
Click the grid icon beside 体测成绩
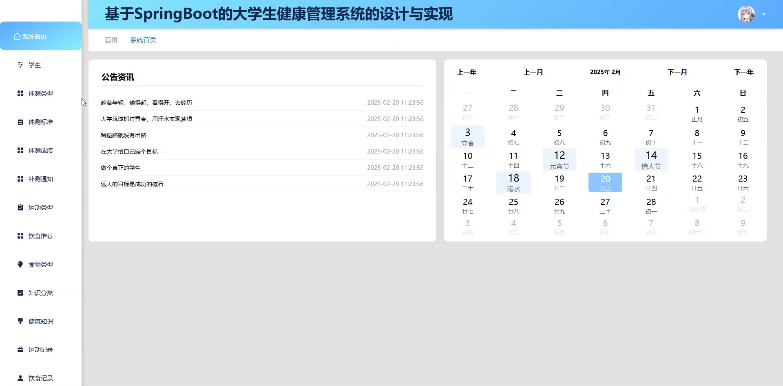tap(20, 151)
